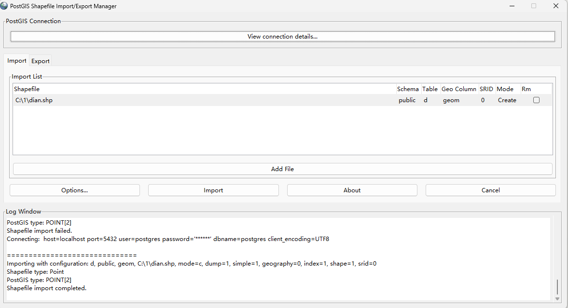Click the Geo Column header

point(459,89)
